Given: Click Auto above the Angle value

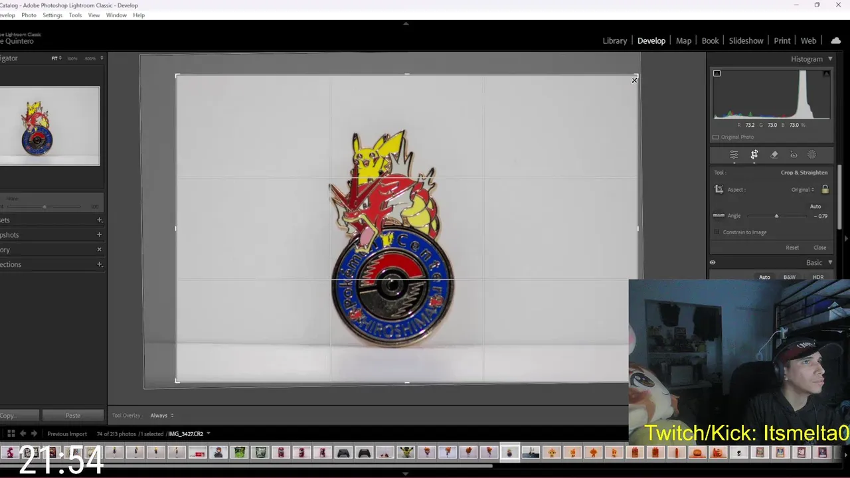Looking at the screenshot, I should tap(815, 206).
